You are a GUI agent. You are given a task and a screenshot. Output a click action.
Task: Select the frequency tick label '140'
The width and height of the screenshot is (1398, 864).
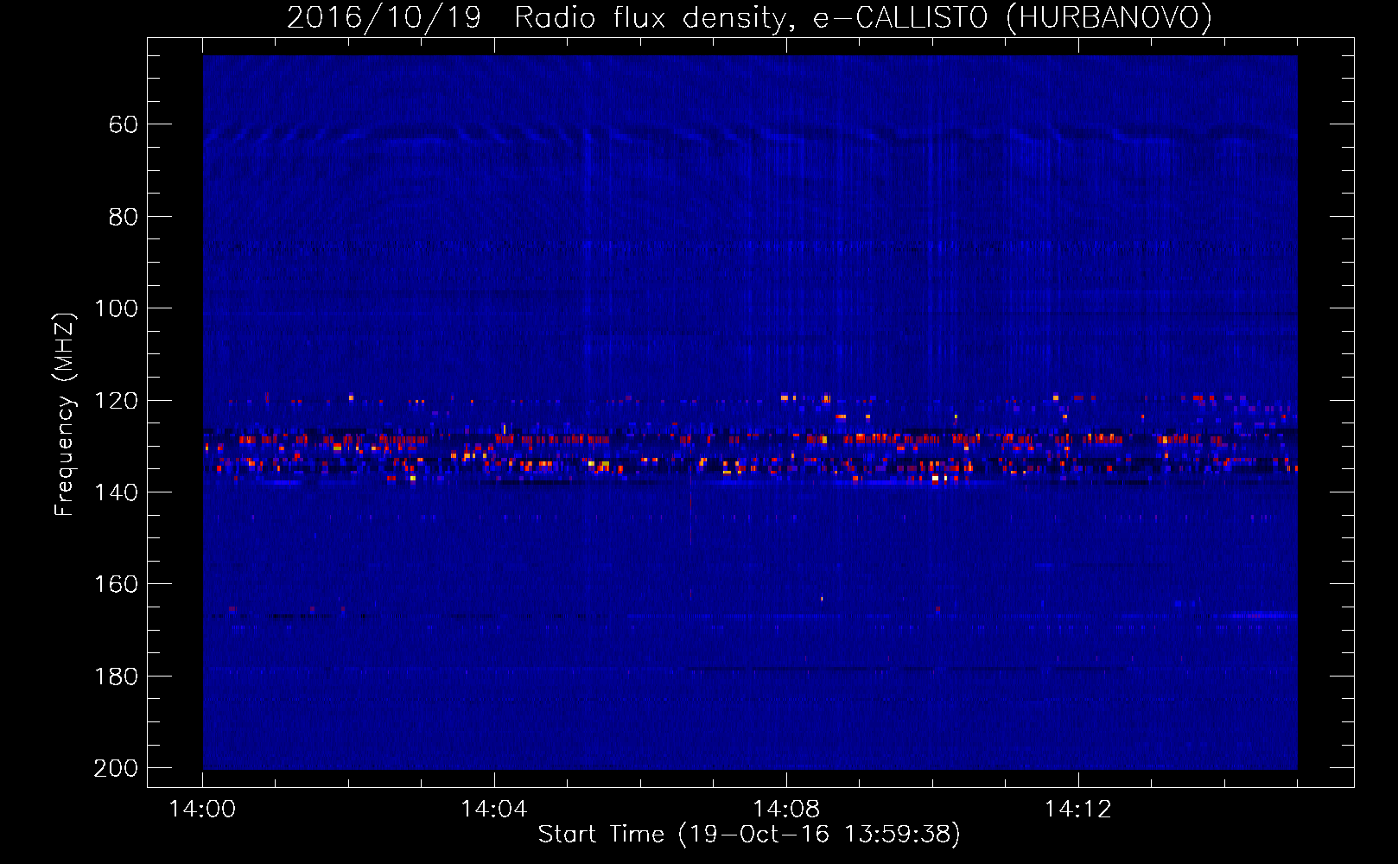pyautogui.click(x=117, y=492)
